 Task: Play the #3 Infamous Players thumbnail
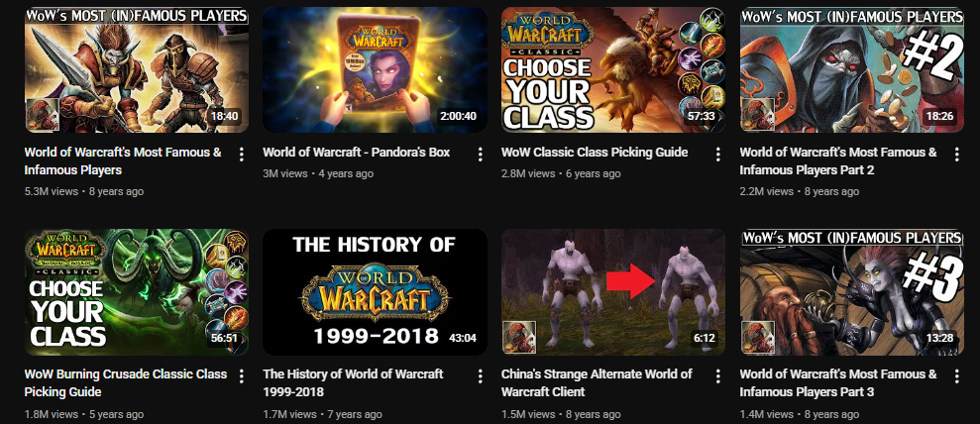(x=852, y=291)
